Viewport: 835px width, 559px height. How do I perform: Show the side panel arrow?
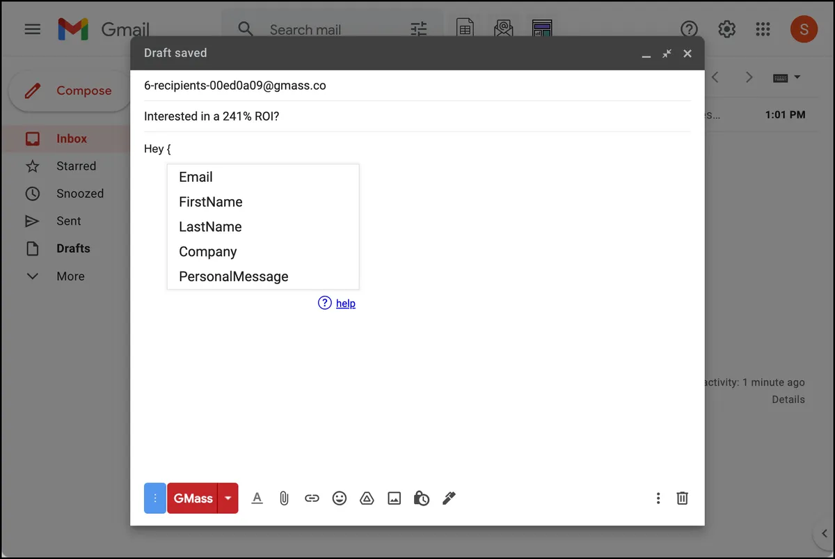click(x=824, y=535)
